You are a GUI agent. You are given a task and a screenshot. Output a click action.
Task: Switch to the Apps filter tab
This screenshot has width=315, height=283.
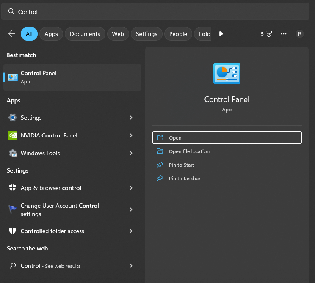coord(51,34)
